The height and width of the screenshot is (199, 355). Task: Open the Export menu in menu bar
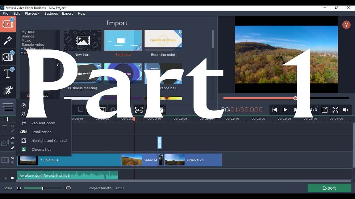[x=67, y=13]
